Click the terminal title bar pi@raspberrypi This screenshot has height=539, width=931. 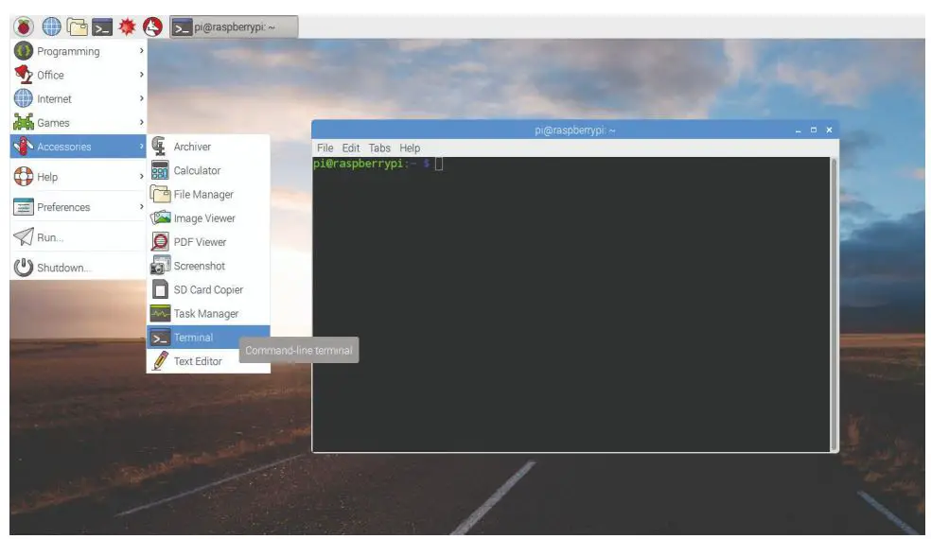tap(574, 130)
